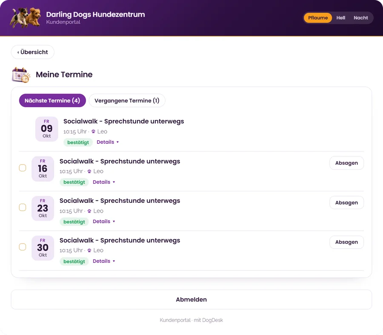
Task: Click the paw icon in the 30 Okt appointment
Action: [x=89, y=250]
